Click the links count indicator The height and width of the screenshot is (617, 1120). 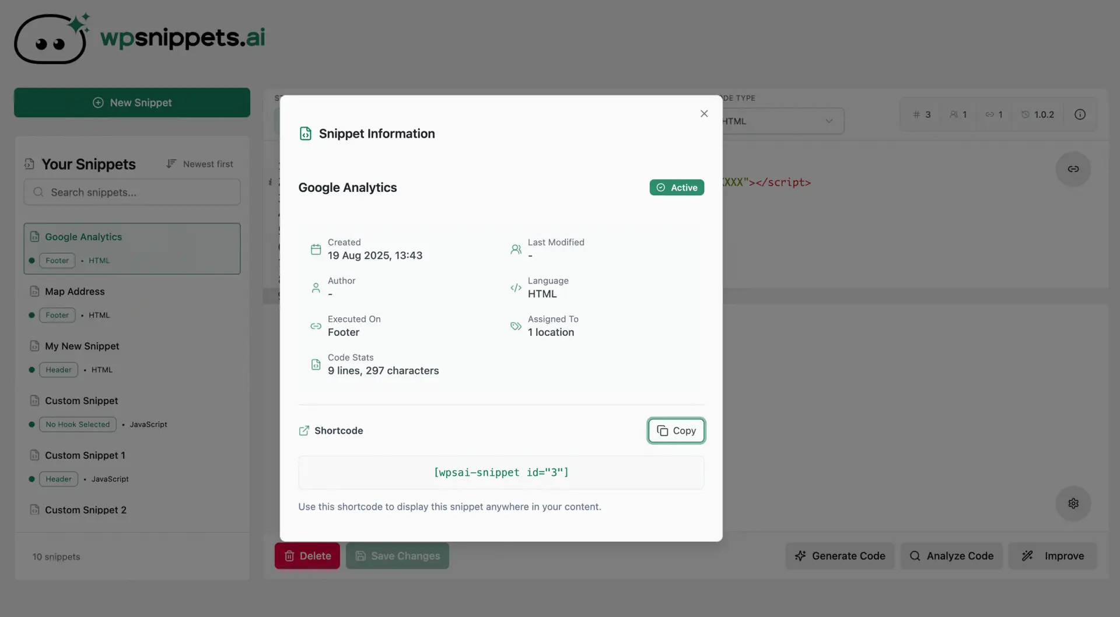click(x=994, y=114)
